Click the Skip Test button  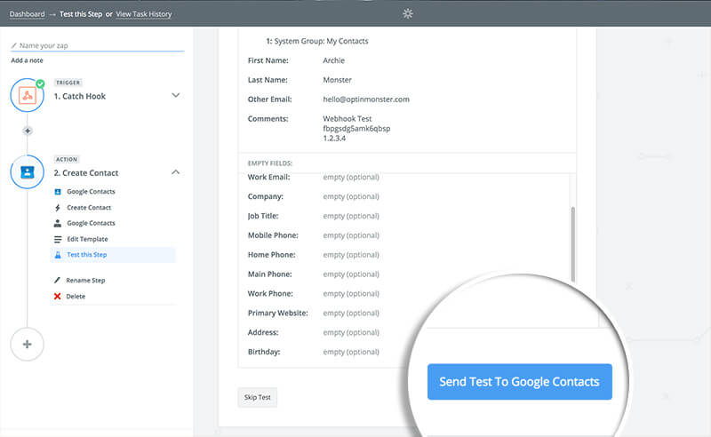[257, 397]
